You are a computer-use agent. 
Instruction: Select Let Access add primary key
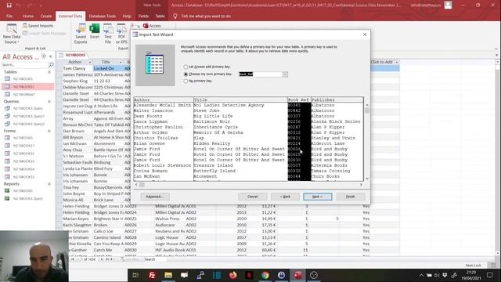186,67
